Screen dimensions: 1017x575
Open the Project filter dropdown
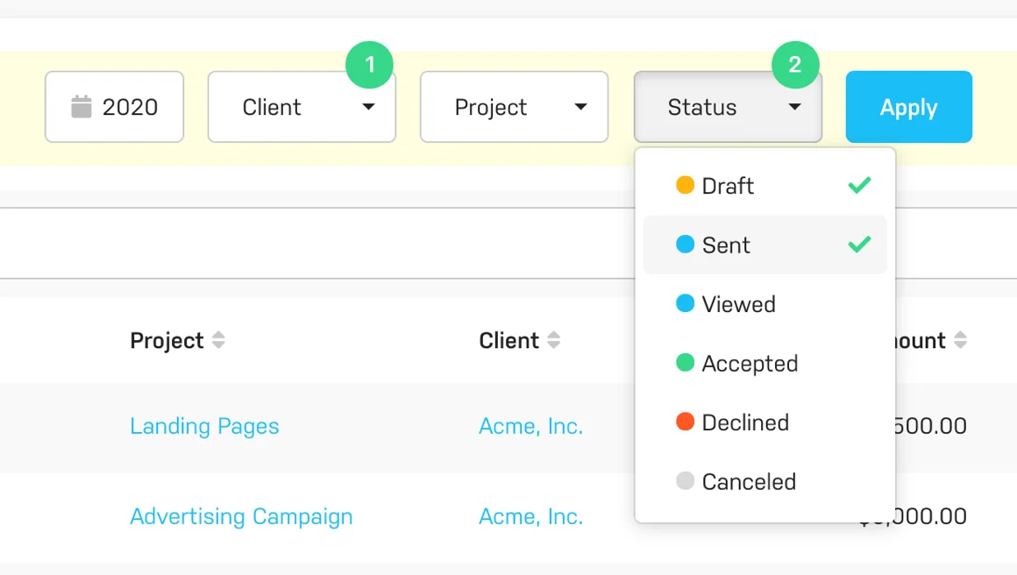(514, 107)
